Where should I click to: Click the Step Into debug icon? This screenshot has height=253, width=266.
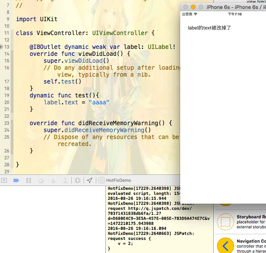click(x=53, y=180)
